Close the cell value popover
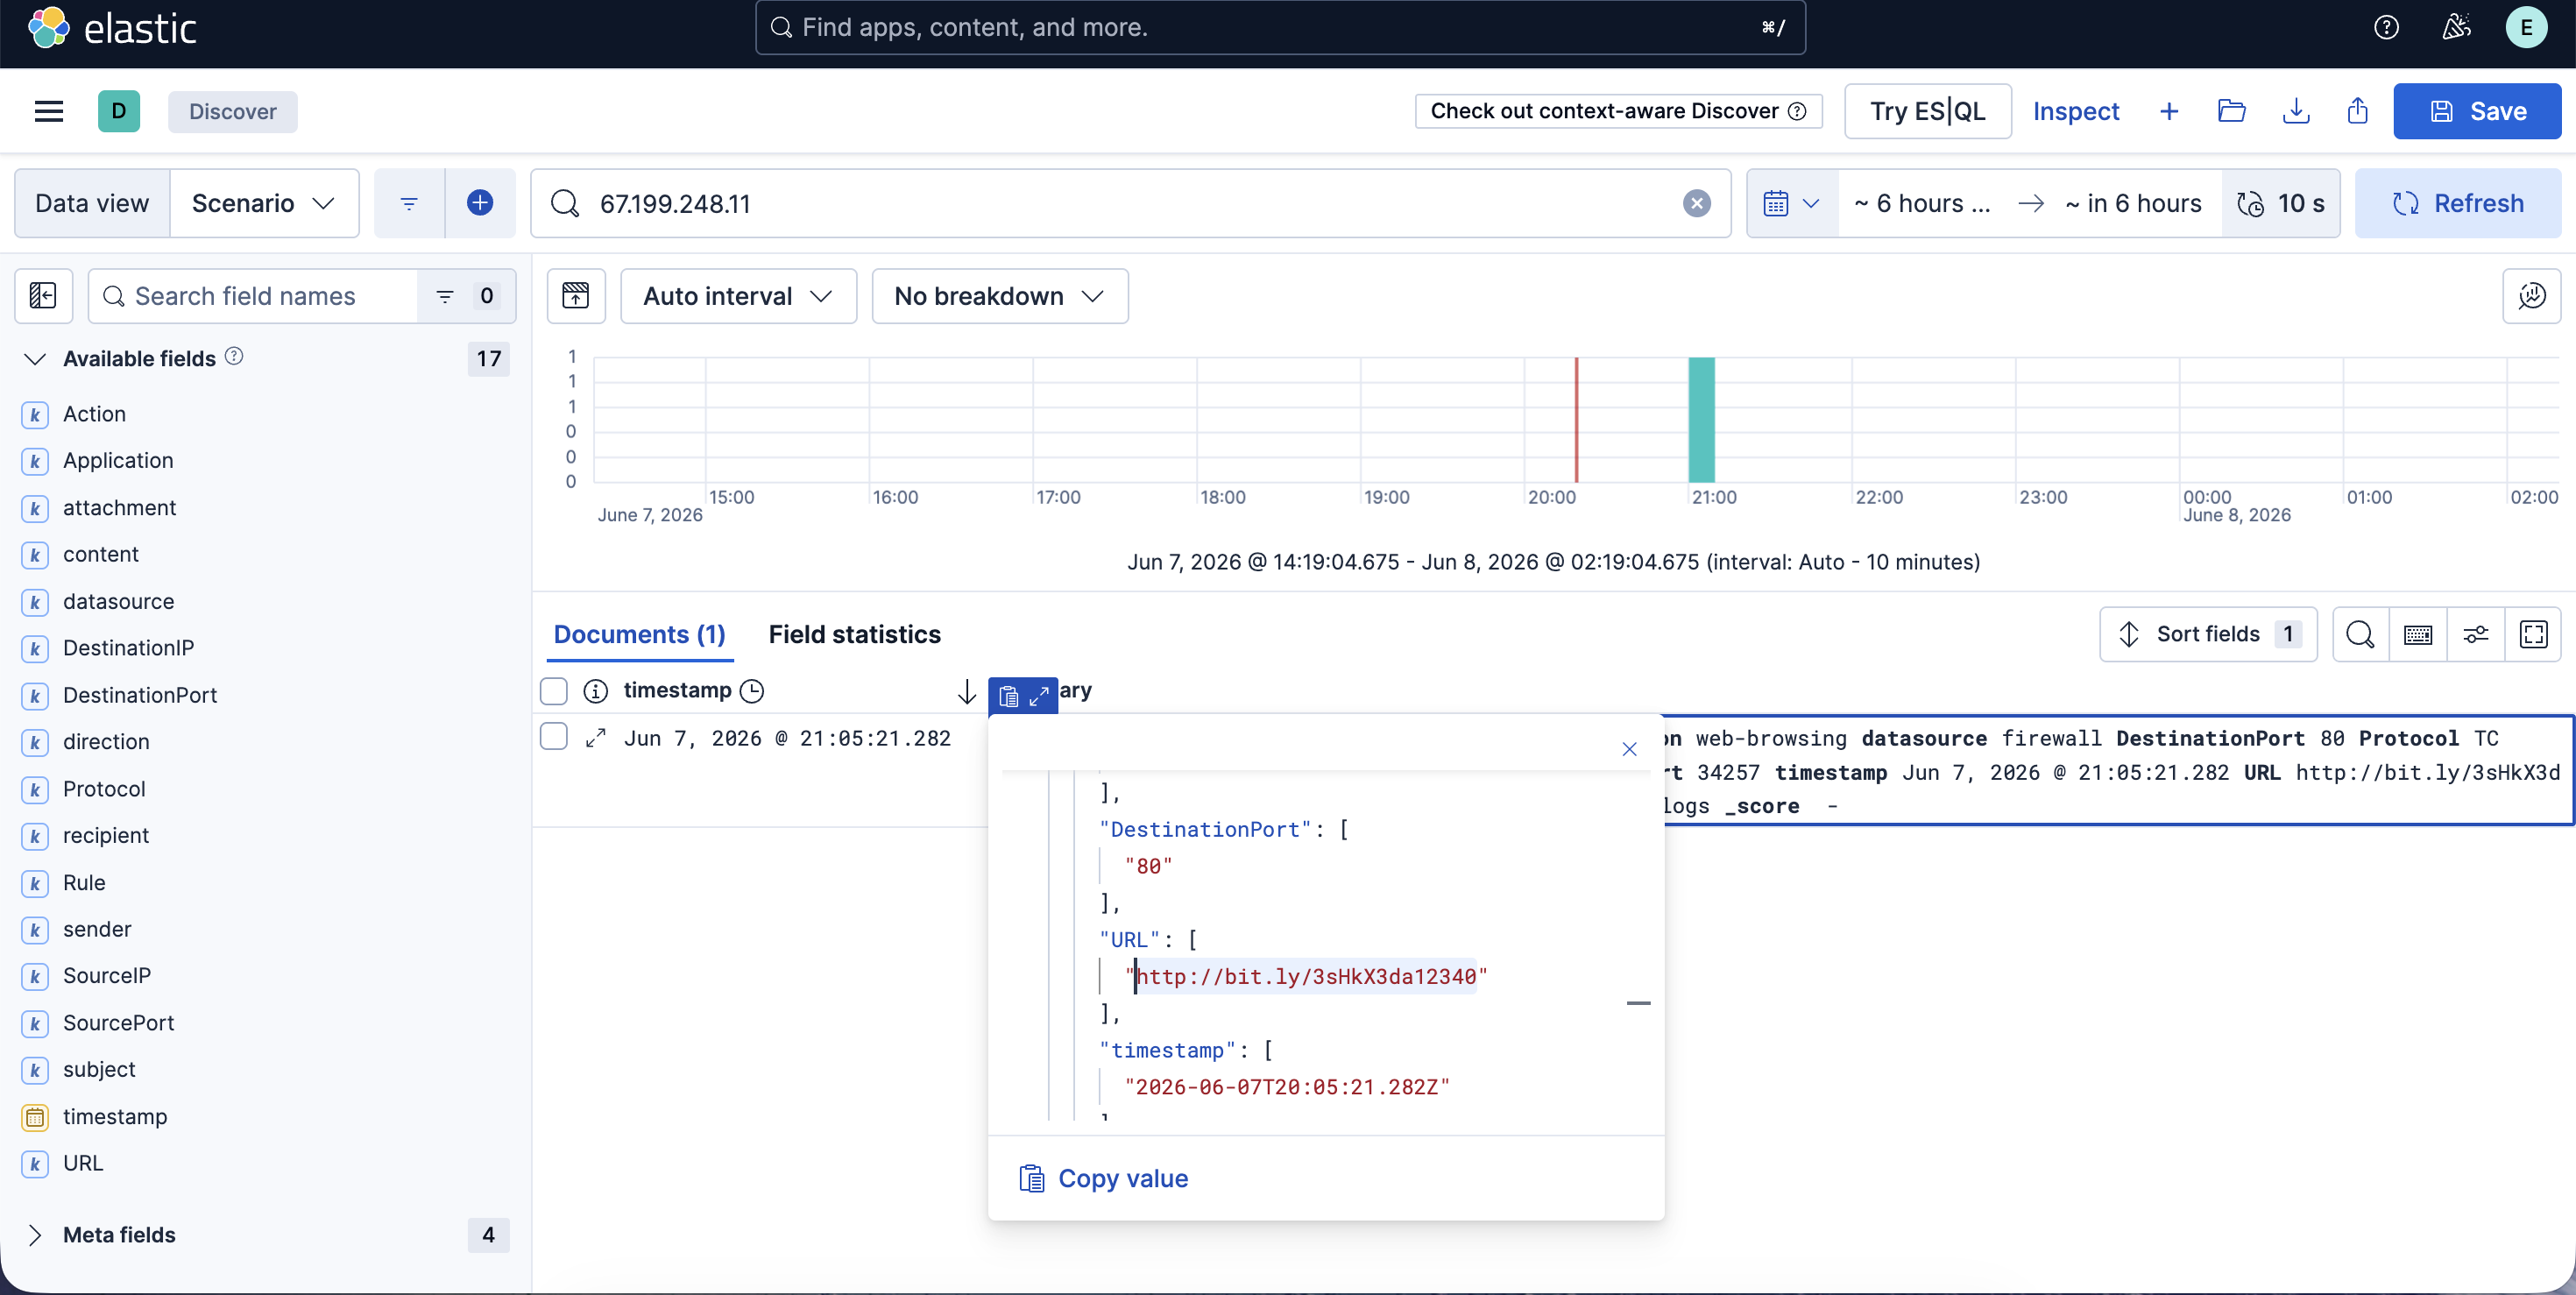Viewport: 2576px width, 1295px height. point(1629,749)
